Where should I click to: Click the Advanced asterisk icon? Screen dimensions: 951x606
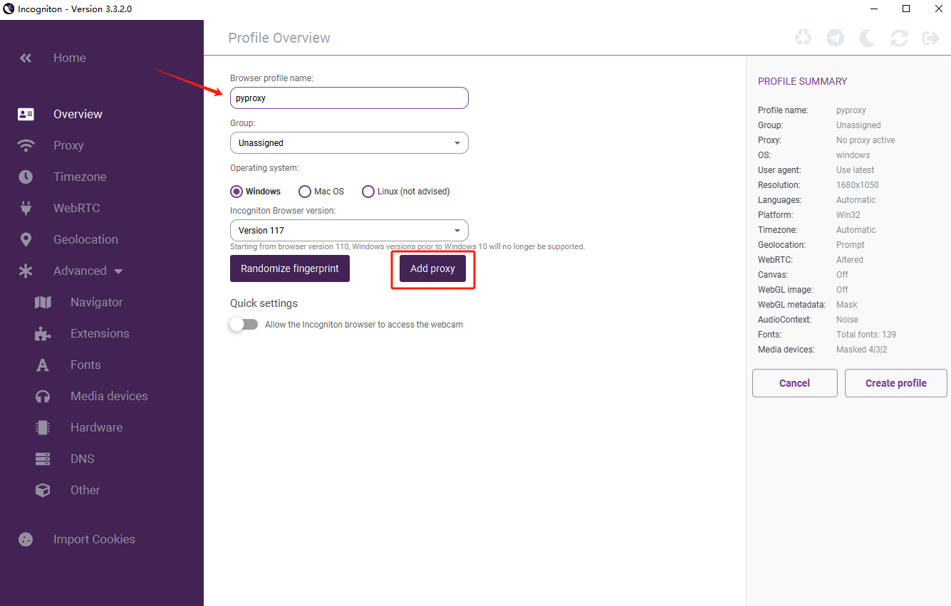(x=26, y=271)
